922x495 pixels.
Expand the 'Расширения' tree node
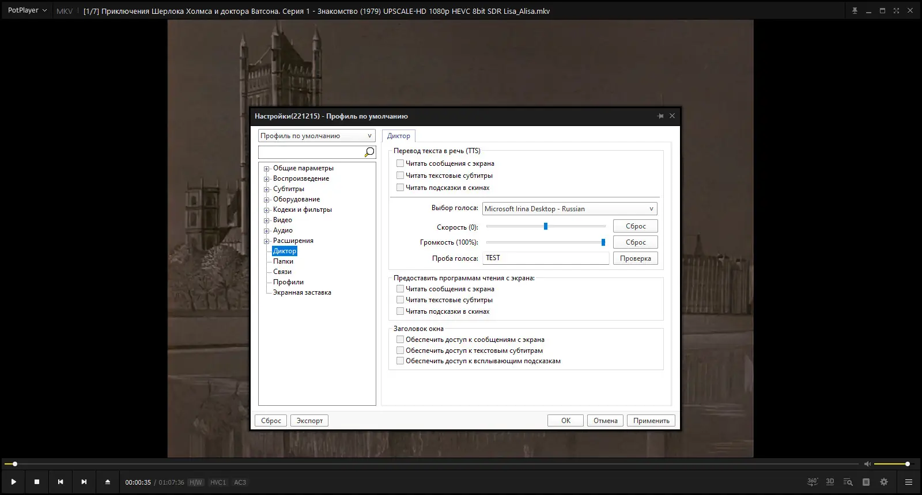[x=267, y=241]
